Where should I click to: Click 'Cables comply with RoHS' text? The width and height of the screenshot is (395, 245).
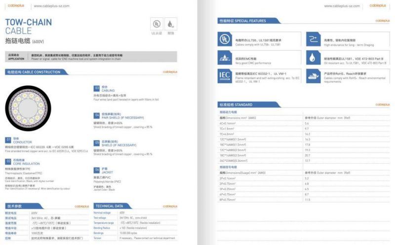355,79
